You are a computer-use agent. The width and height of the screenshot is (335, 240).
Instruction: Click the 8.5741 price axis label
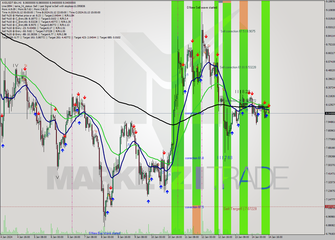click(330, 62)
